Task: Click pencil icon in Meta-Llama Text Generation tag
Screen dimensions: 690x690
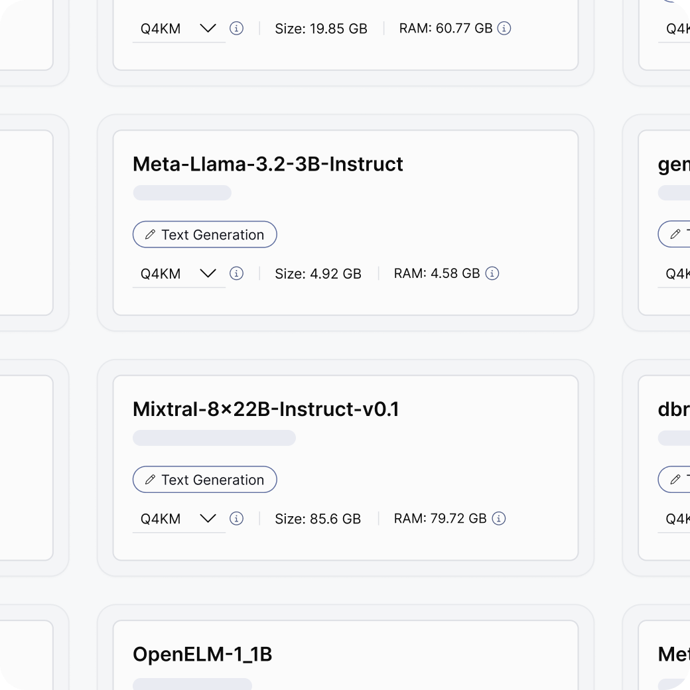Action: 150,235
